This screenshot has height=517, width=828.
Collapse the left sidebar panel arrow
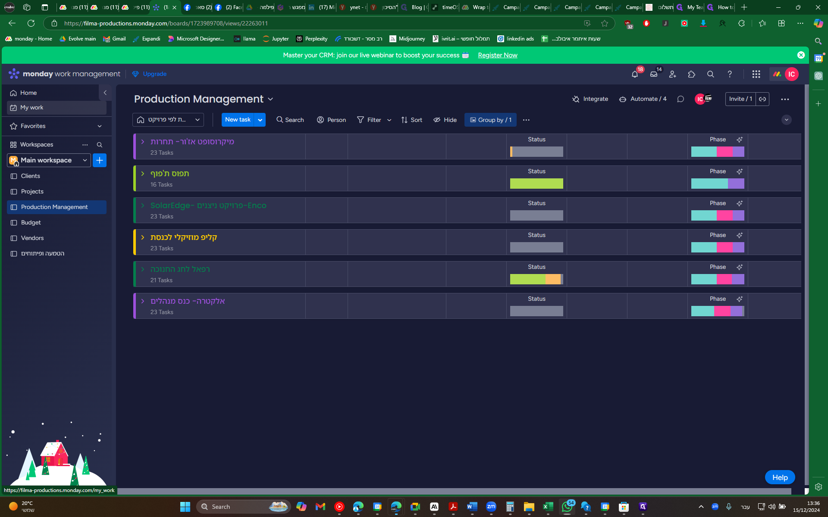105,93
